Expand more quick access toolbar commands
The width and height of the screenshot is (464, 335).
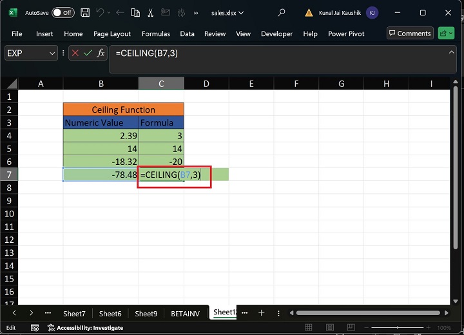click(196, 13)
